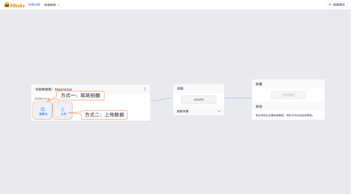Screen dimensions: 351x194
Task: Open the dataset three-dot menu
Action: [145, 89]
